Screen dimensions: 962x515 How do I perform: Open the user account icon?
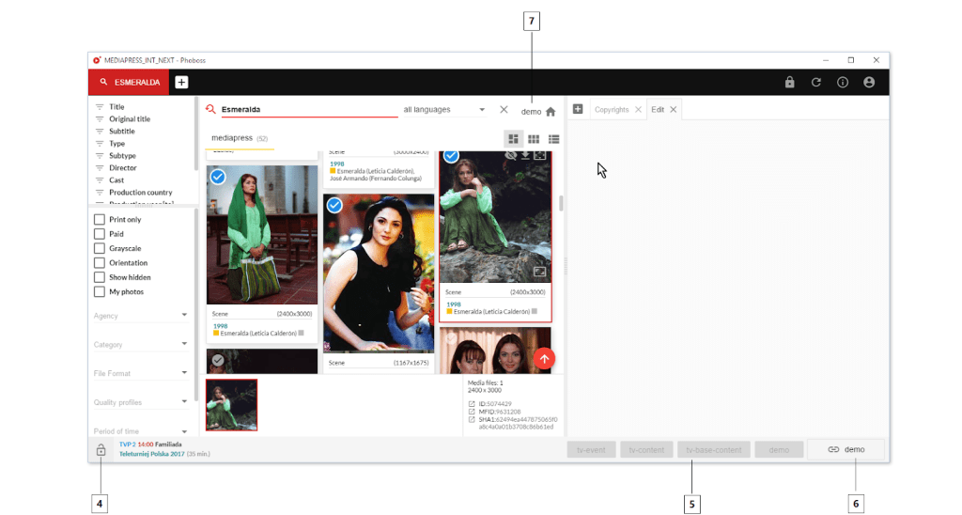click(869, 83)
